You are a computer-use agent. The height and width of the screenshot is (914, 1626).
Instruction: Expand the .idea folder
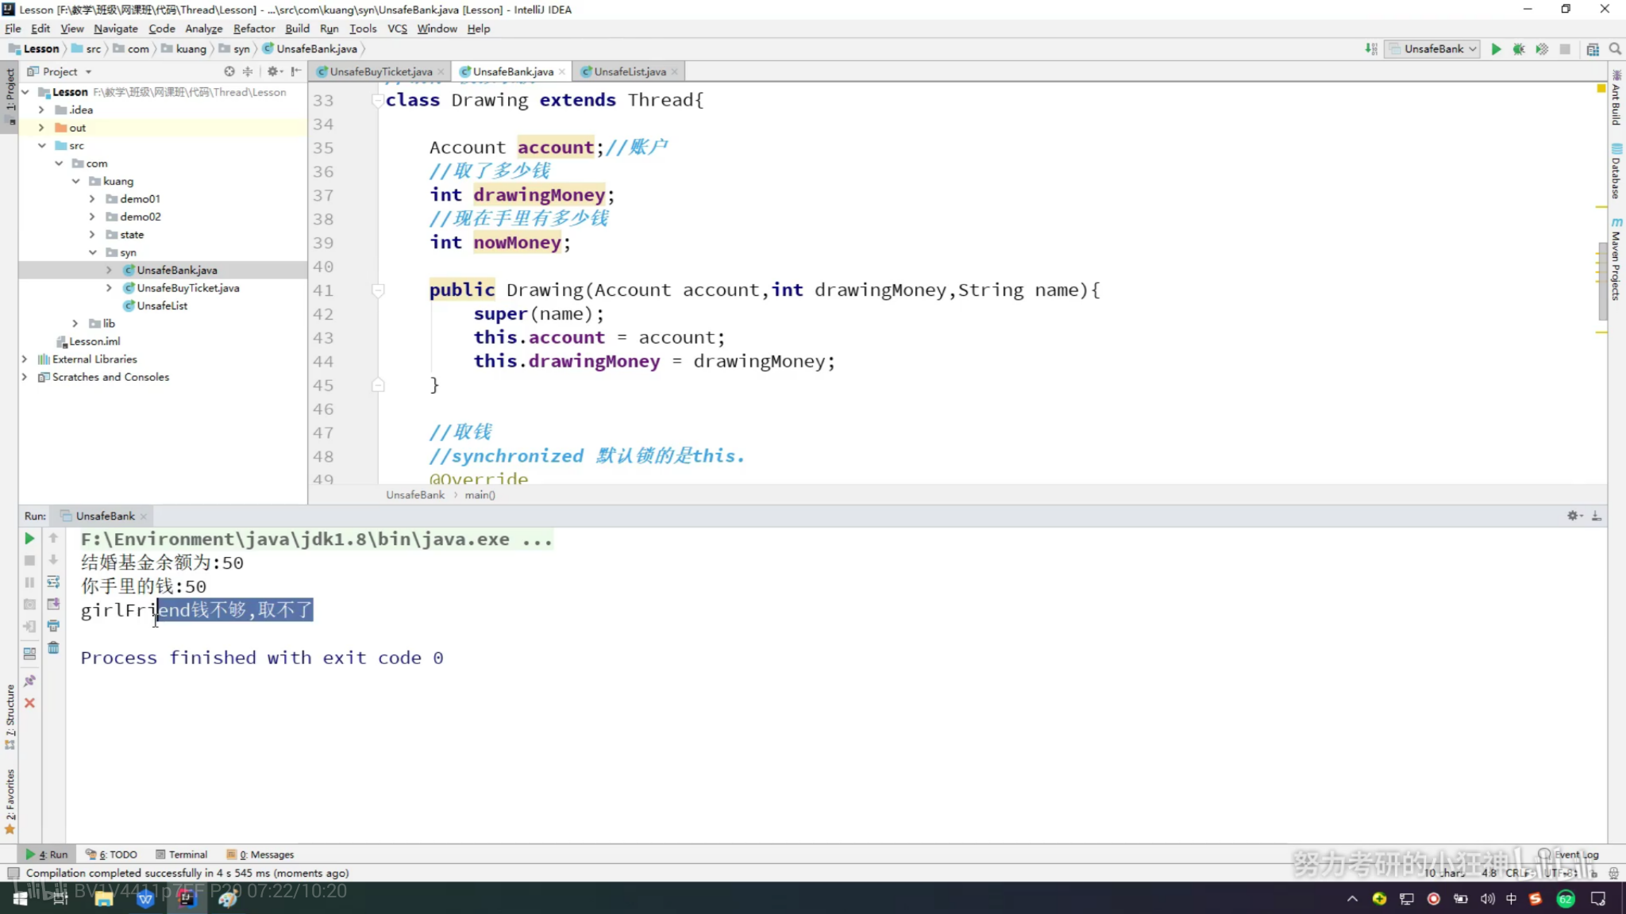coord(41,109)
